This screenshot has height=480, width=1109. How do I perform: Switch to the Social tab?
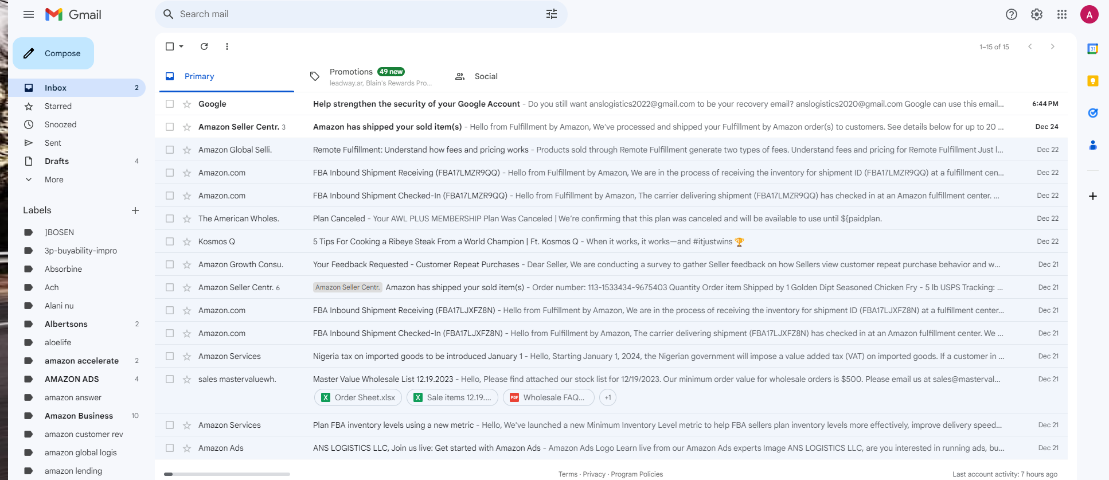(517, 76)
